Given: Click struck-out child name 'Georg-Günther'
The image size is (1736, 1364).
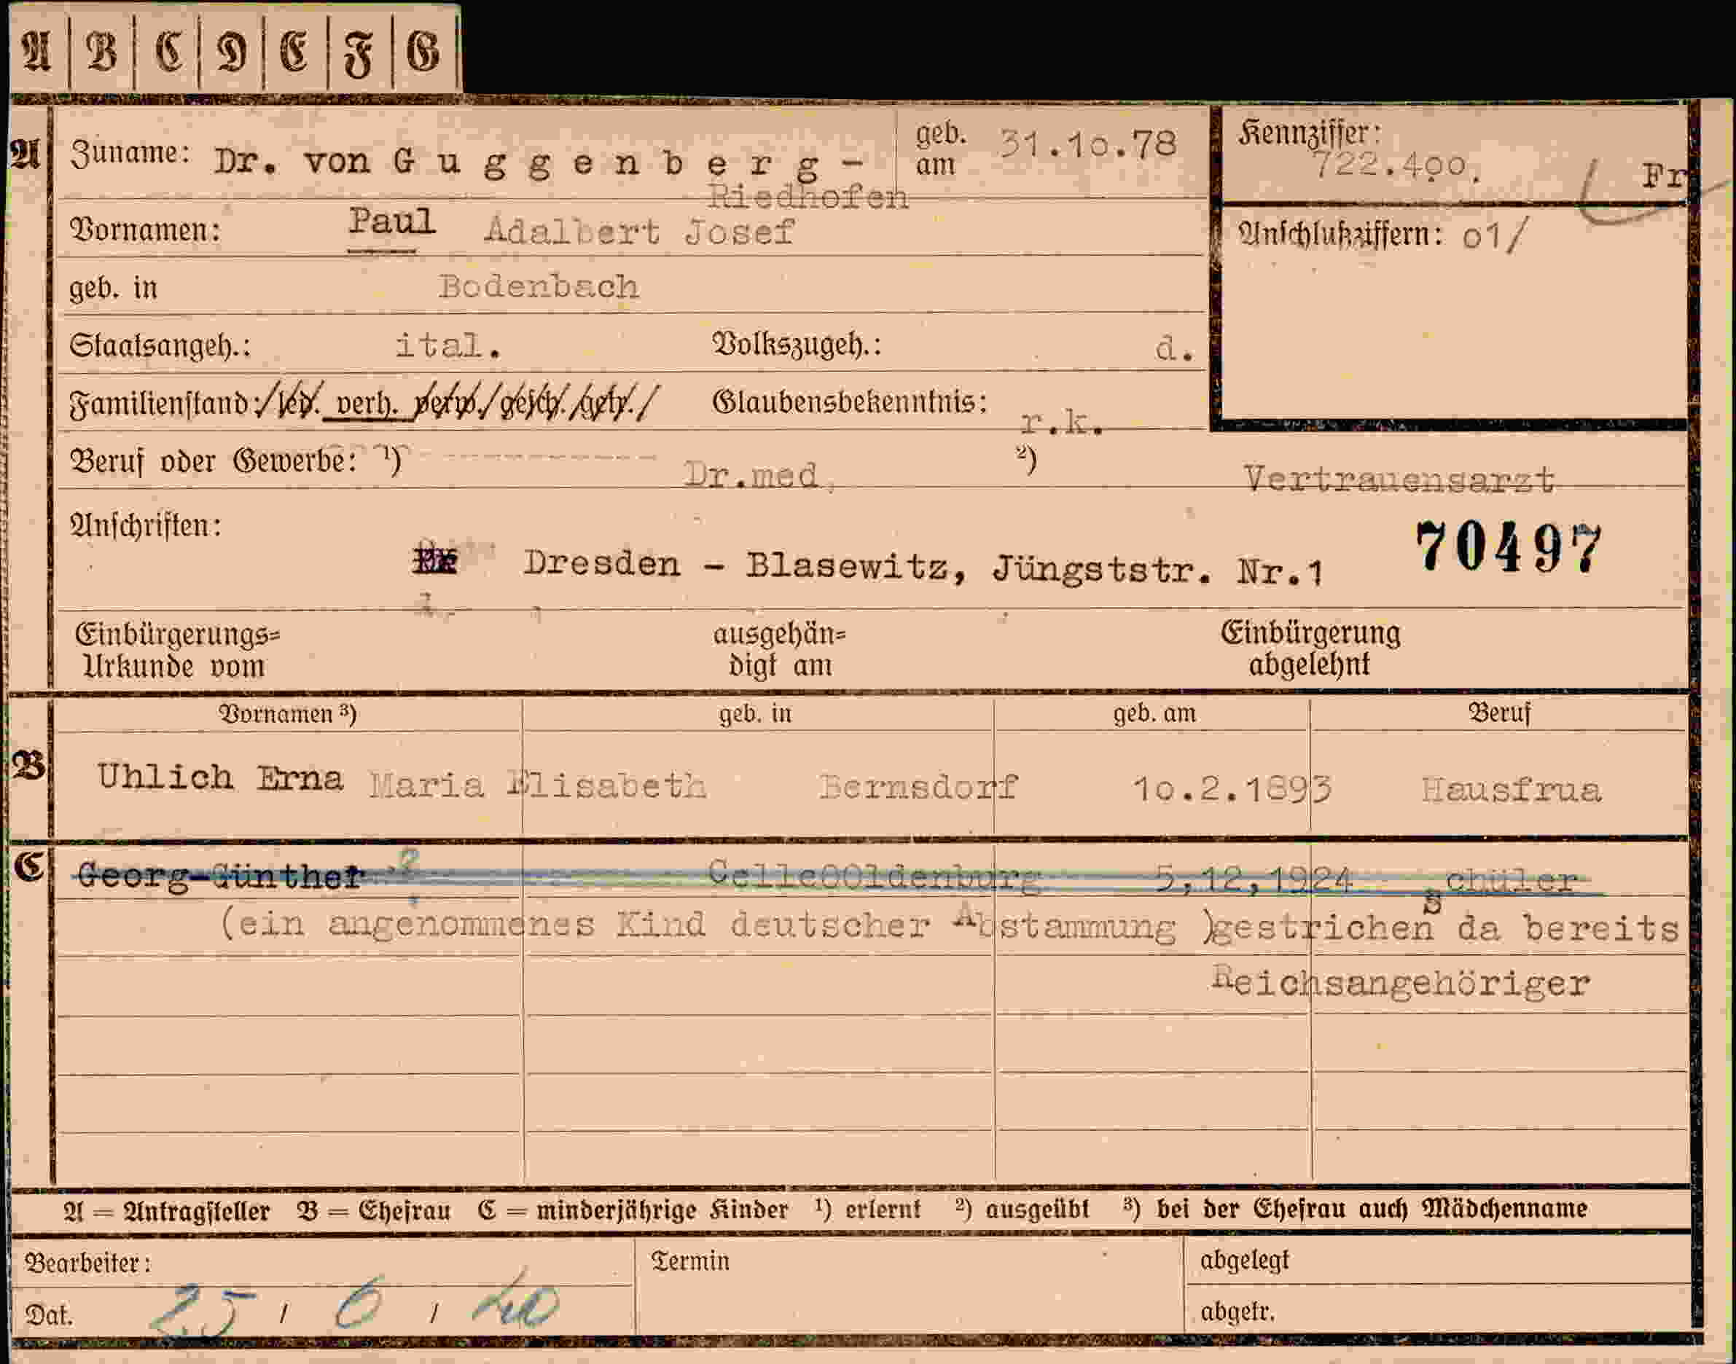Looking at the screenshot, I should [x=222, y=877].
